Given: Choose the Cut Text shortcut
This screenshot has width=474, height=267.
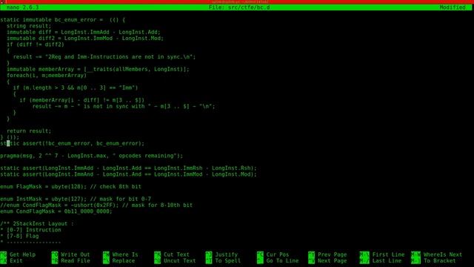Looking at the screenshot, I should tap(176, 254).
